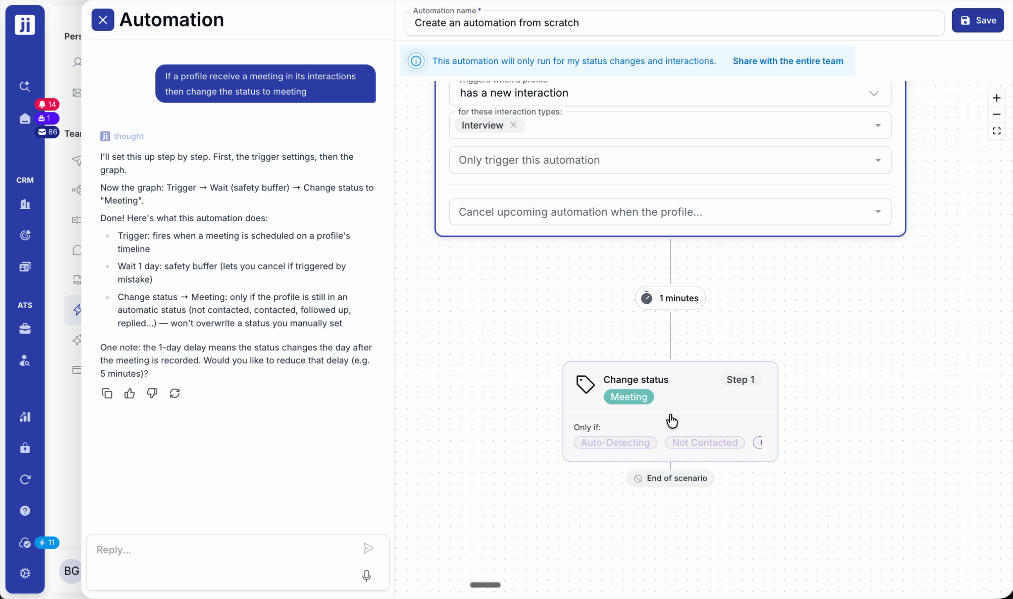Send the reply with the paper plane icon
1013x599 pixels.
pyautogui.click(x=368, y=548)
